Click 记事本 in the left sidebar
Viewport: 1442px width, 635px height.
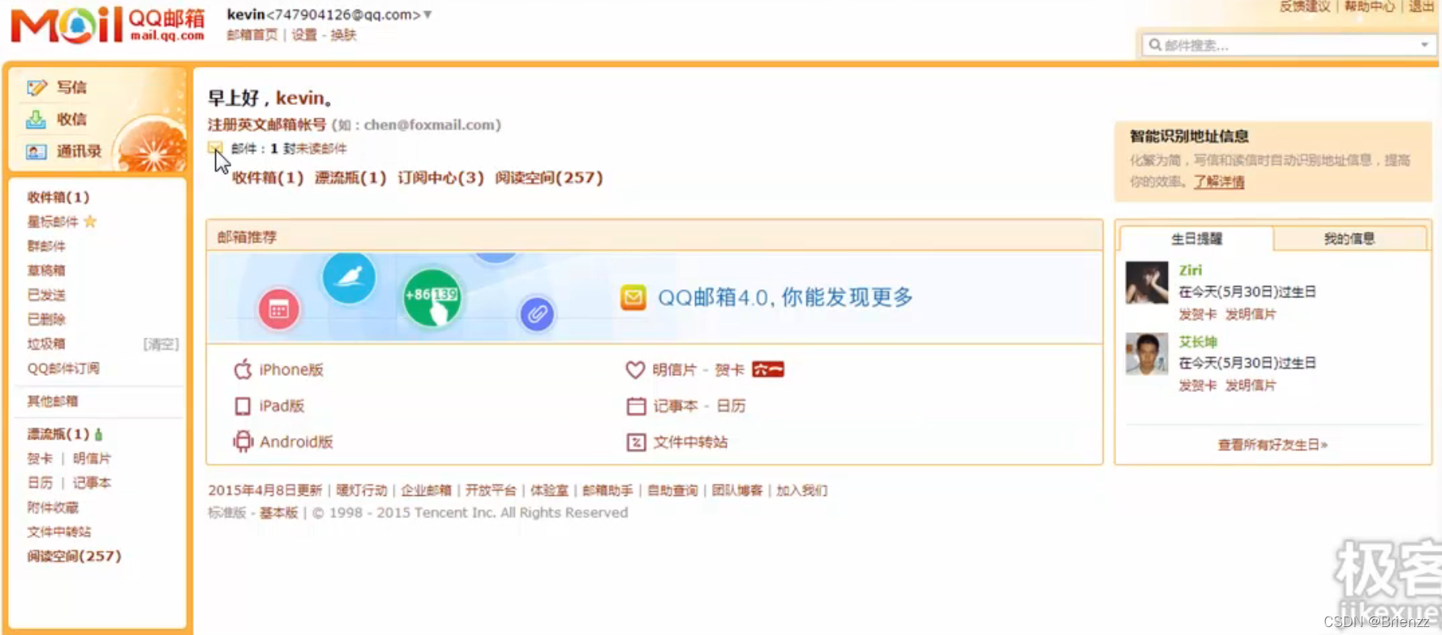(x=92, y=482)
